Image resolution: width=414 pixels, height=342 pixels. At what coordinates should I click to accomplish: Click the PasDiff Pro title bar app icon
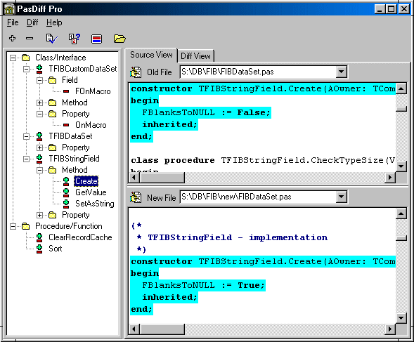[10, 9]
